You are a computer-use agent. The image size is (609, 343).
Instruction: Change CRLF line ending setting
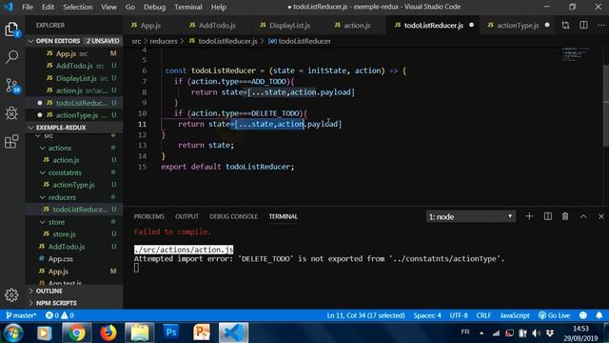(483, 315)
